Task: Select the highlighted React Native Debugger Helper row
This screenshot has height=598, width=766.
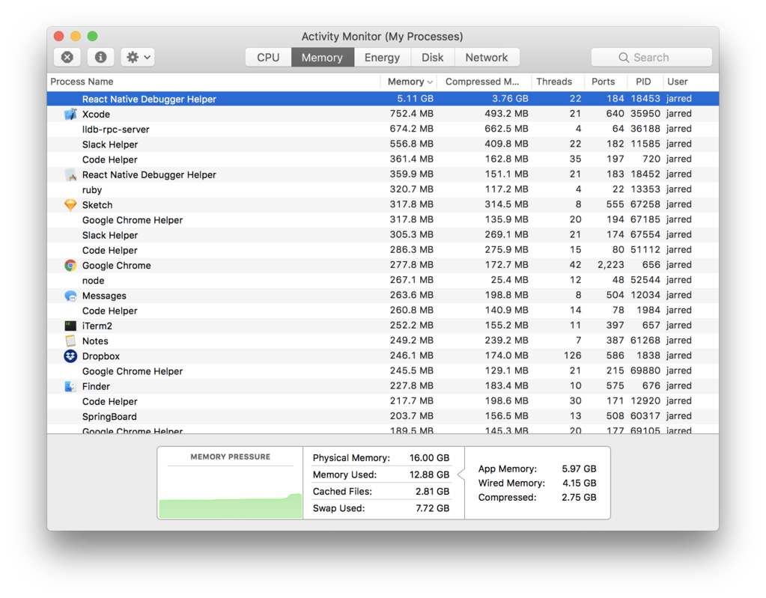Action: tap(383, 99)
